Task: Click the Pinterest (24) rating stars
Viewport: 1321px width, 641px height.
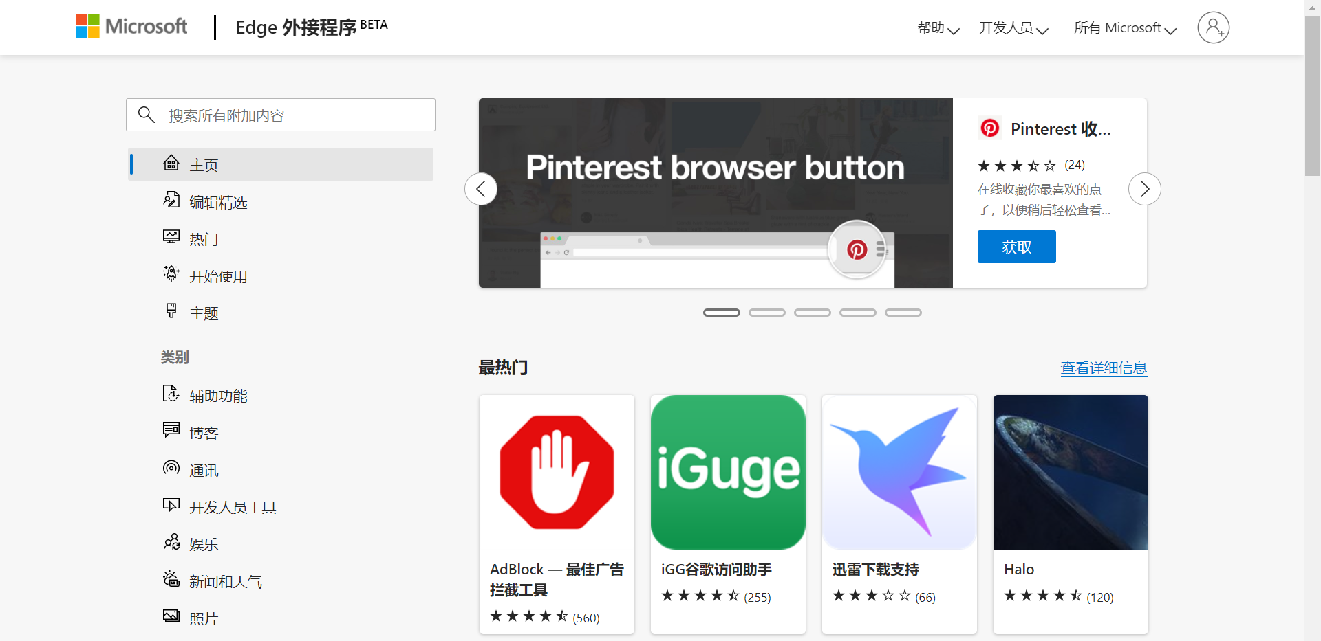Action: (1016, 166)
